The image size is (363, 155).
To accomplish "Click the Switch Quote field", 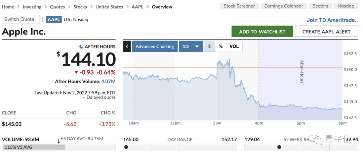I will coord(21,19).
